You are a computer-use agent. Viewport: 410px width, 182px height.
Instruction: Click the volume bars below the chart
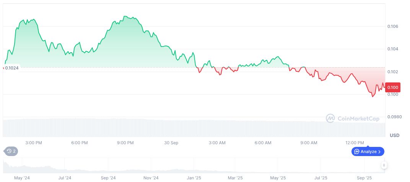click(x=191, y=128)
